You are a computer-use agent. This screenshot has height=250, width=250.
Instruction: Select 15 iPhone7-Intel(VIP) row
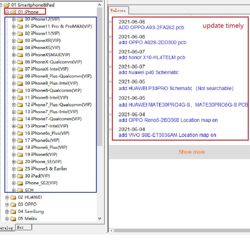46,126
